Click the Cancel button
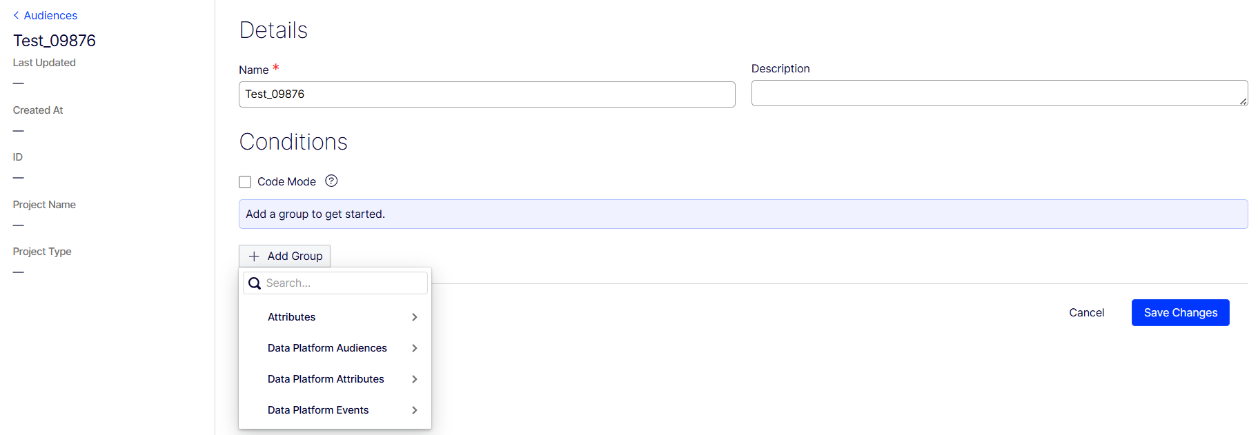This screenshot has width=1258, height=435. (x=1086, y=313)
